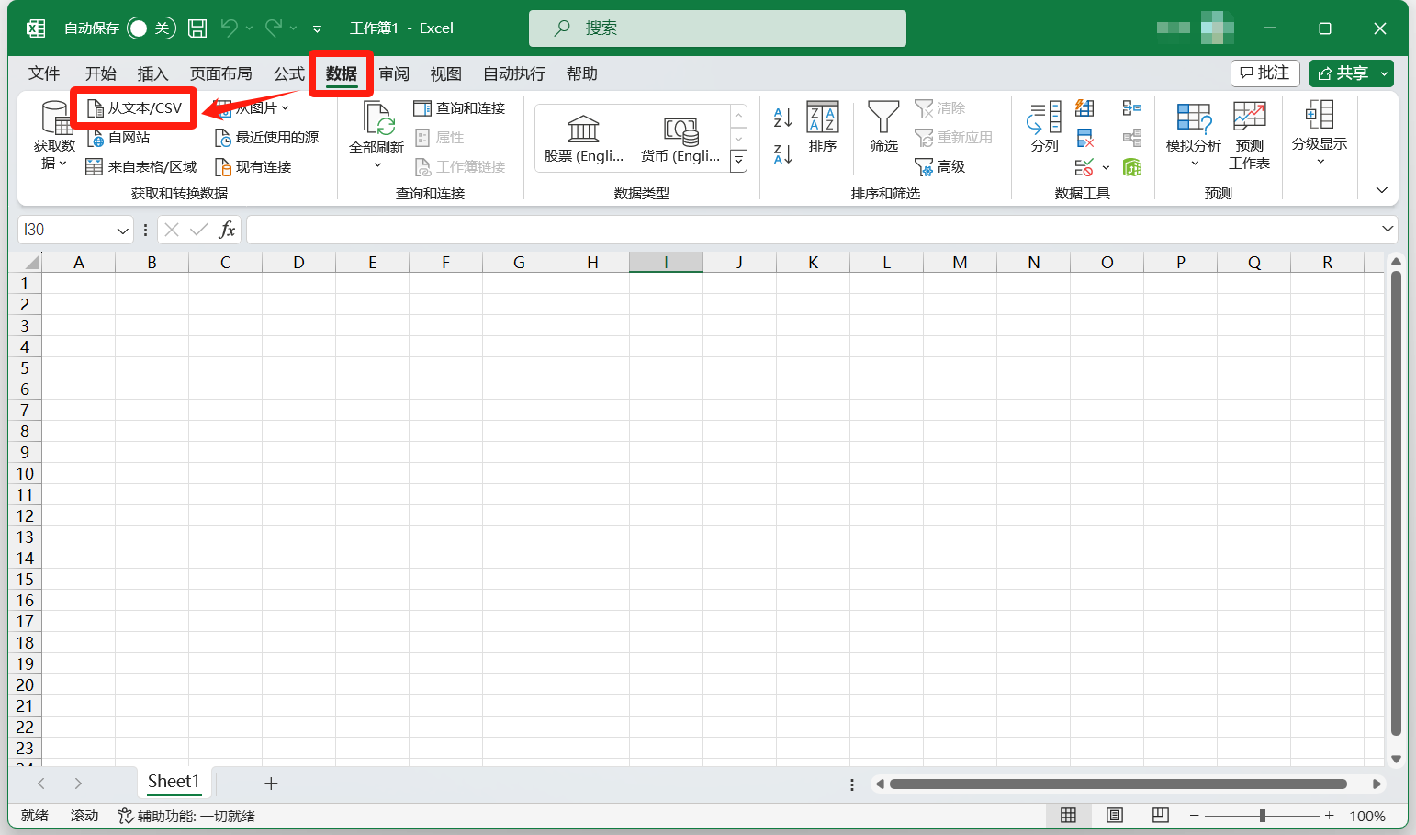Toggle the AutoSave (自动保存) switch
The height and width of the screenshot is (835, 1416).
(151, 28)
